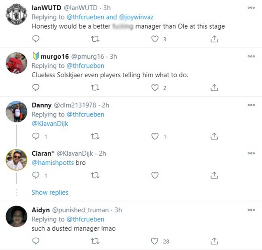Retweet murgo16's tweet

[95, 88]
